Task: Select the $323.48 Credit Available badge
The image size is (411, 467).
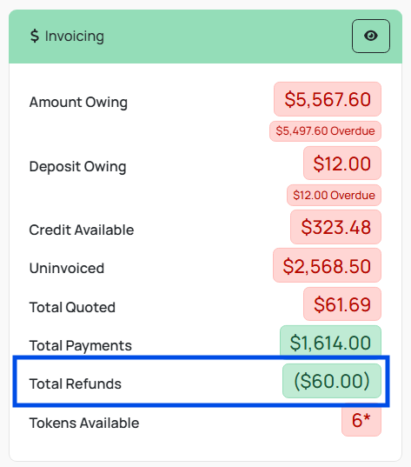Action: click(x=335, y=227)
